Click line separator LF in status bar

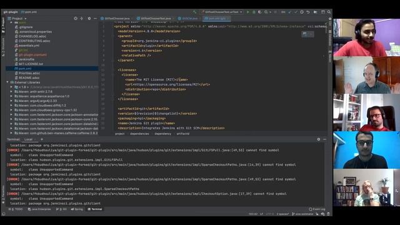pos(261,214)
